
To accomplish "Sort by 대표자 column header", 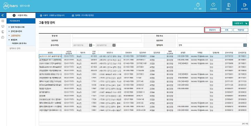I will (83, 52).
